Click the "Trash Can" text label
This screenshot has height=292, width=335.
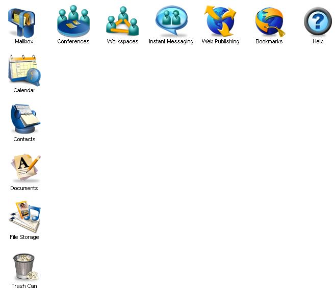coord(24,286)
